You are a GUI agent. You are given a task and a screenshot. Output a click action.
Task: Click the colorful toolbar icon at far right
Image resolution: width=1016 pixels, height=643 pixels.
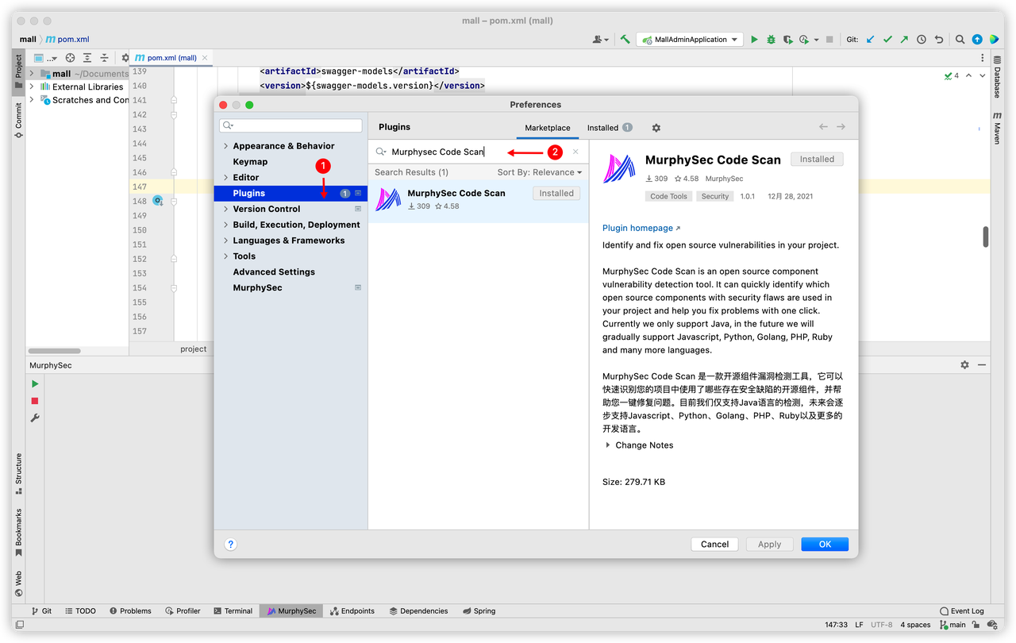[x=994, y=39]
